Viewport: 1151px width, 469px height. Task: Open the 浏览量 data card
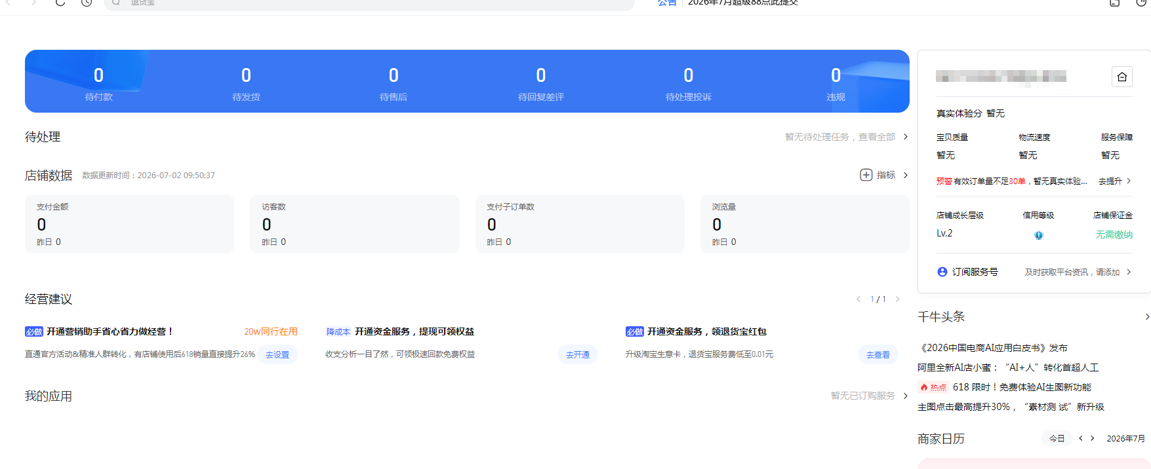[805, 224]
